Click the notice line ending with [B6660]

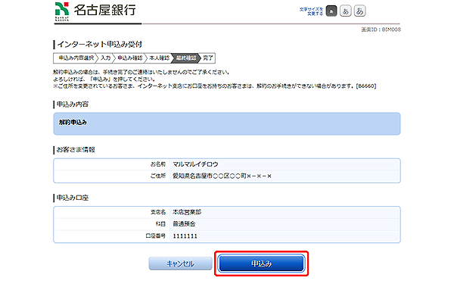tap(215, 86)
